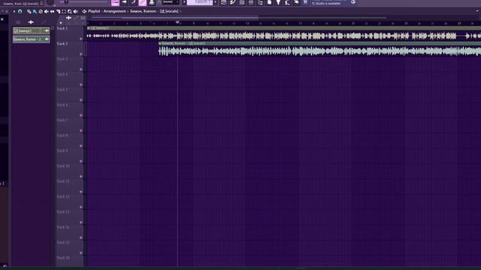Toggle the pink highlighted keyboard button in top toolbar
481x270 pixels.
115,2
